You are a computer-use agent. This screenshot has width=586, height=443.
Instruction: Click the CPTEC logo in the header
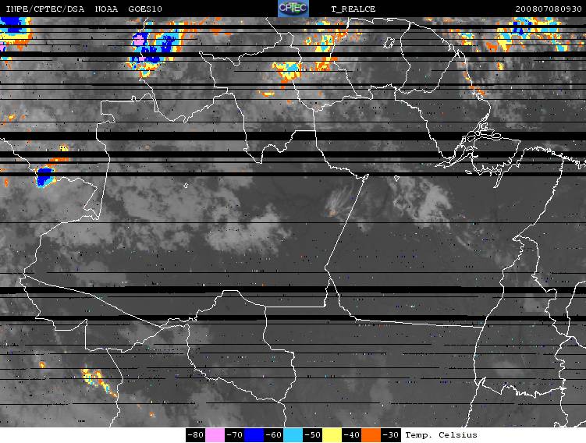[293, 9]
